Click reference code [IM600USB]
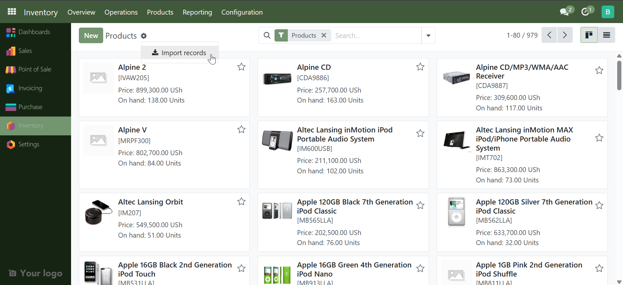The image size is (623, 285). (315, 149)
